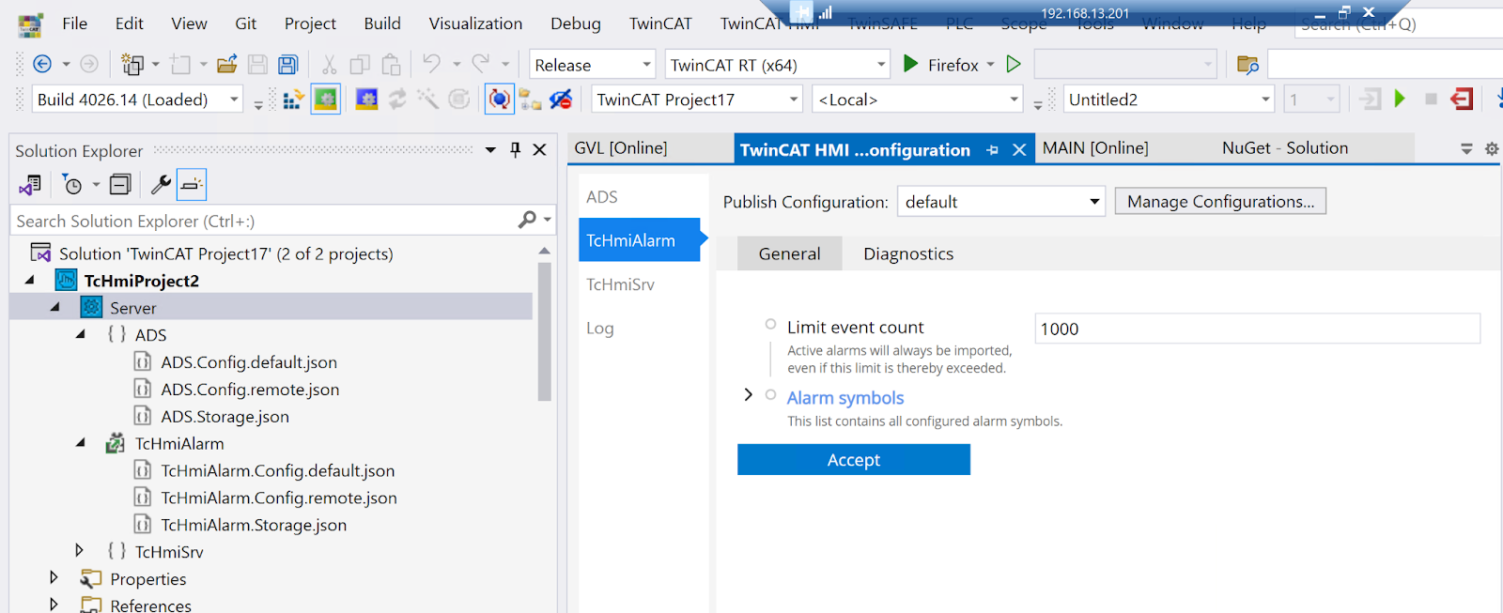Open the Build menu
This screenshot has height=613, width=1503.
(382, 23)
